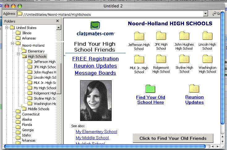The width and height of the screenshot is (227, 150).
Task: Click the window's horizontal blue scrollbar
Action: coord(105,146)
